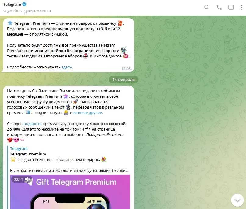Click the purple star emoji in Valentine message
The height and width of the screenshot is (209, 246).
tap(66, 96)
